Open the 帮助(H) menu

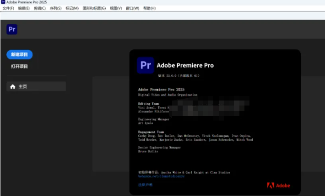coord(149,8)
